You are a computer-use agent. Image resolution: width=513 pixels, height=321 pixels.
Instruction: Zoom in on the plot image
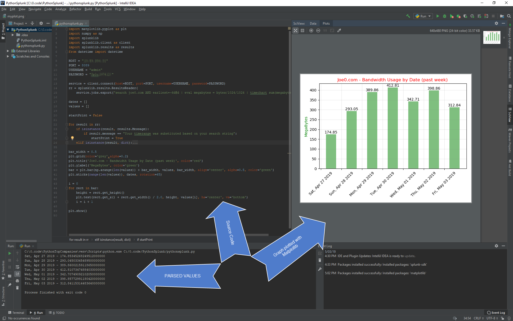(311, 30)
